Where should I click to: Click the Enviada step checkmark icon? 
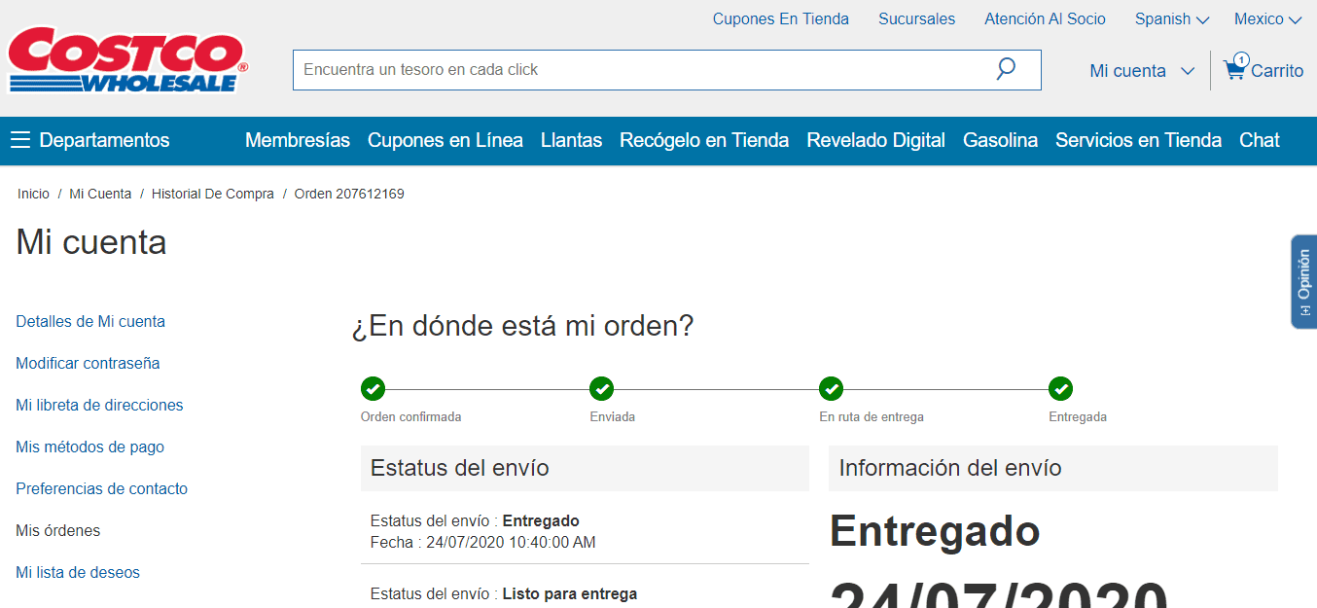[x=602, y=389]
